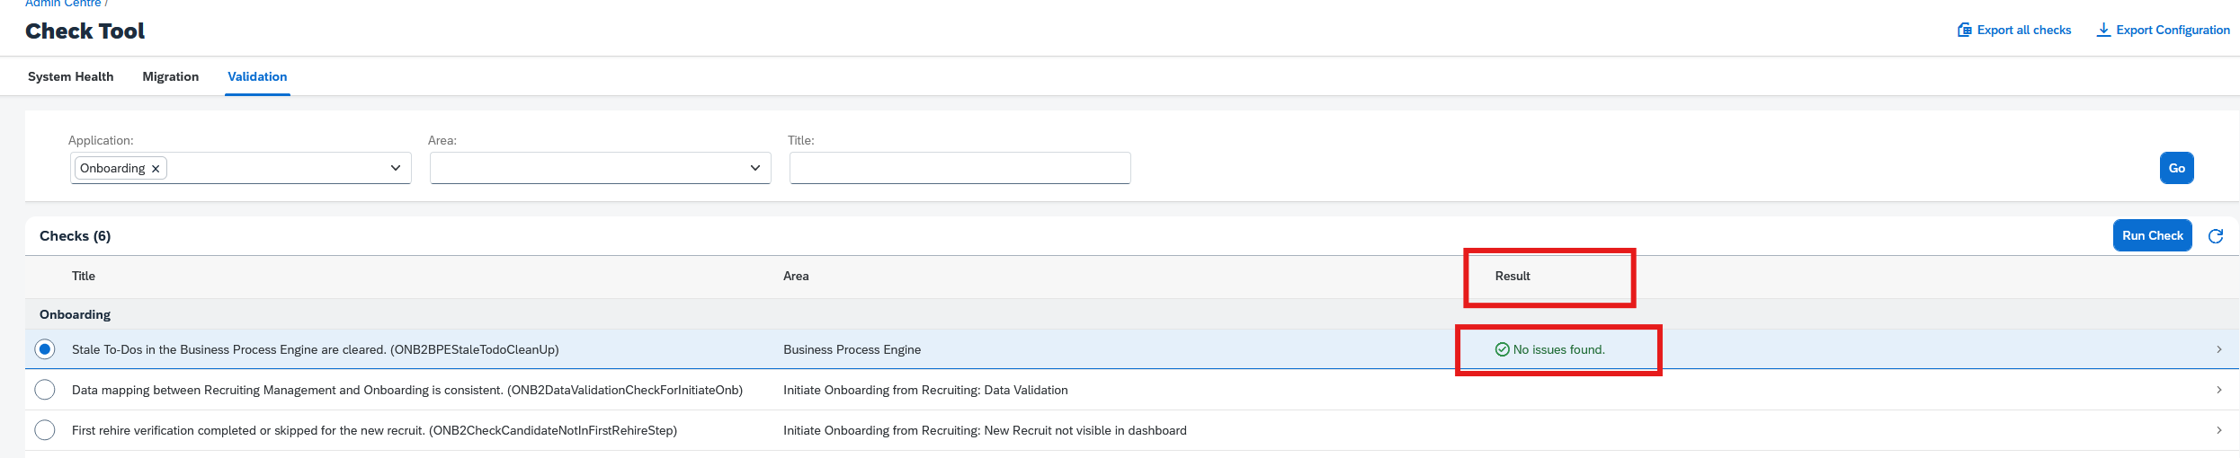Open details arrow for Data mapping row
This screenshot has height=458, width=2240.
(2219, 390)
